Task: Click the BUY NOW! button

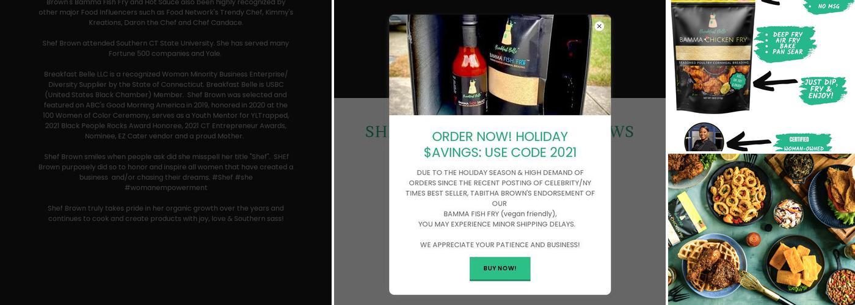Action: click(x=500, y=268)
